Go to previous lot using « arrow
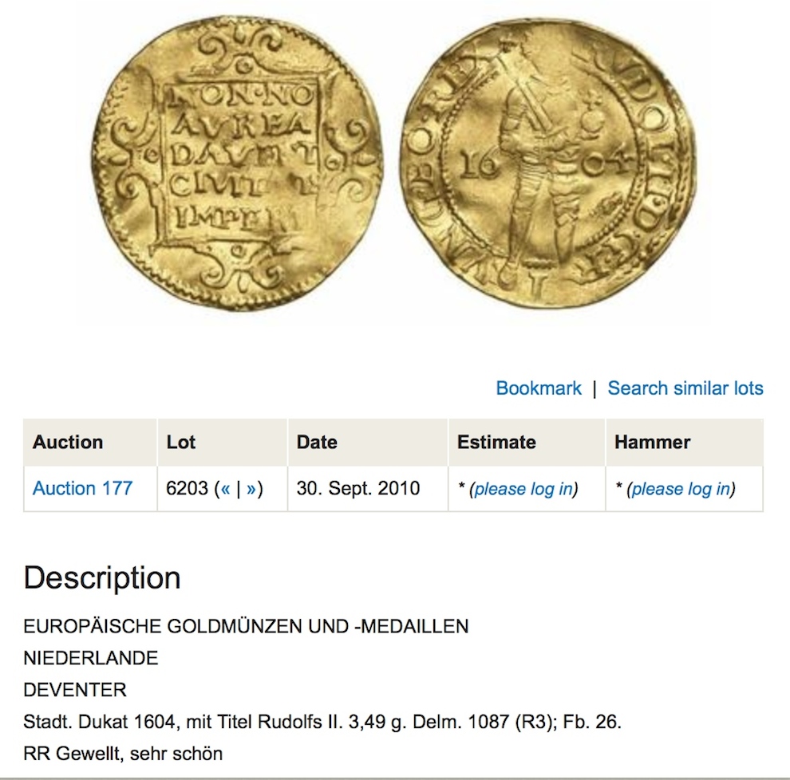790x780 pixels. pyautogui.click(x=225, y=488)
